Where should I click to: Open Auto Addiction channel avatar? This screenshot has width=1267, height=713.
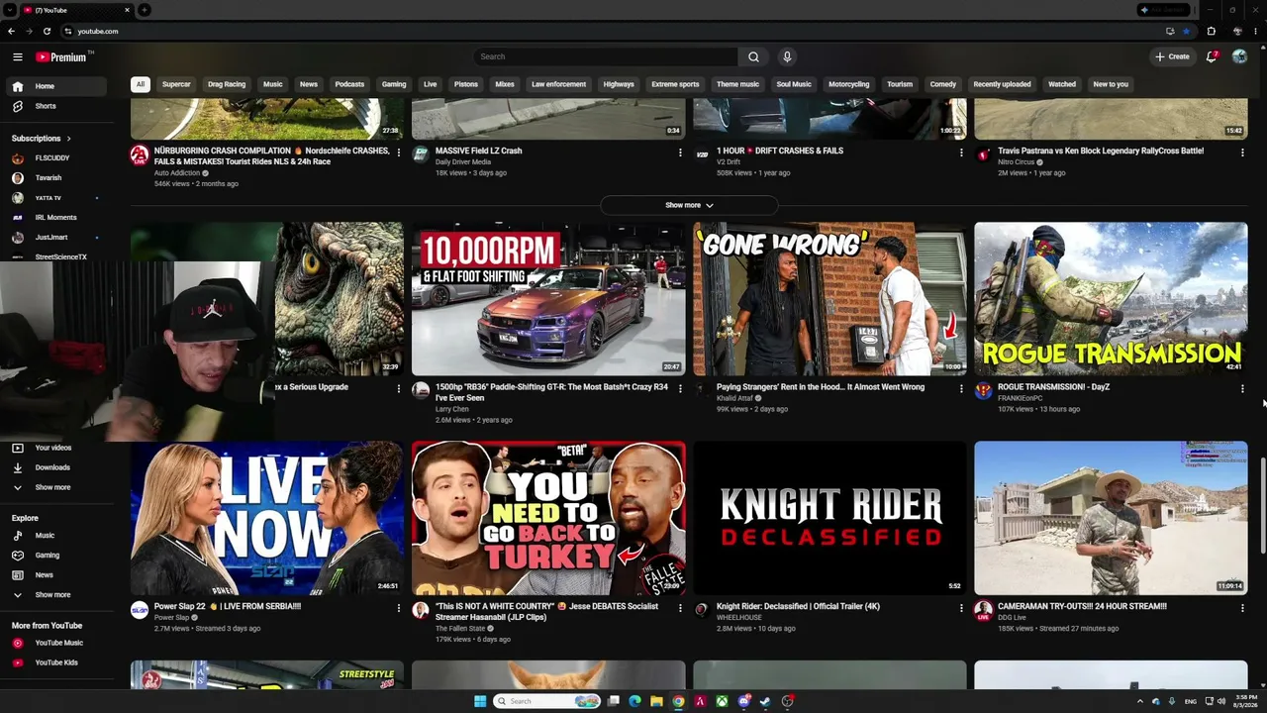pos(140,155)
